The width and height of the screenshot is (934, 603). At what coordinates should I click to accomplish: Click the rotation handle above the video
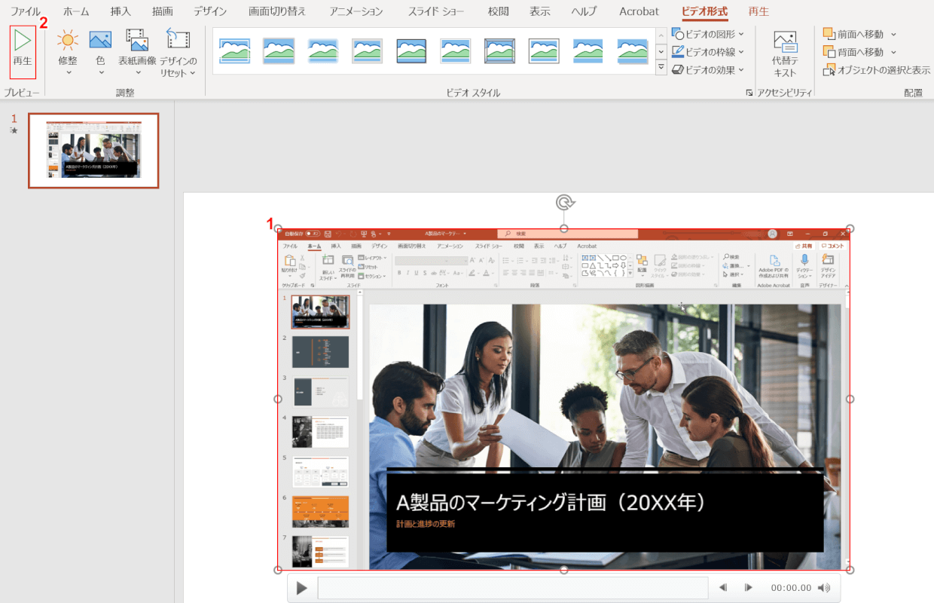564,202
